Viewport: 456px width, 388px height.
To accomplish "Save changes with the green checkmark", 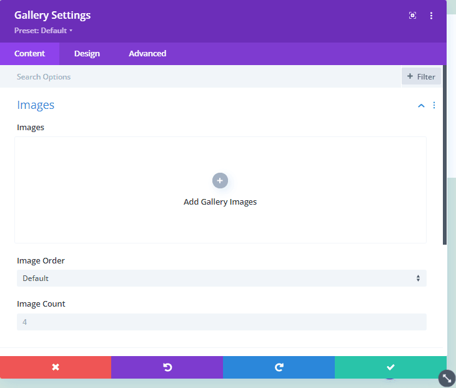I will tap(390, 367).
